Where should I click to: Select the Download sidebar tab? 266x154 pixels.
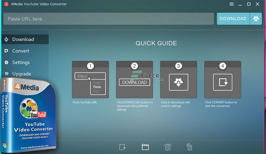[25, 39]
